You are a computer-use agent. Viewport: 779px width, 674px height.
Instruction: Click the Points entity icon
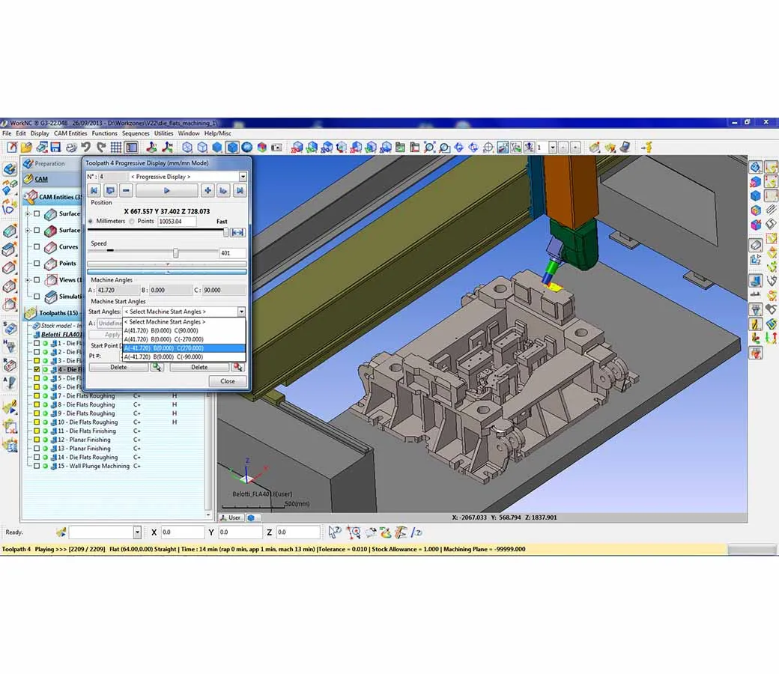(50, 264)
